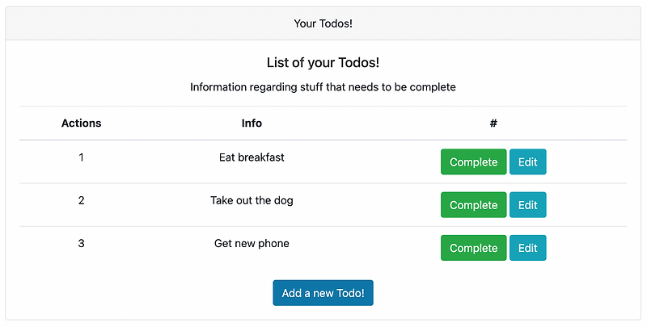
Task: Select the Take out the dog text
Action: (252, 200)
